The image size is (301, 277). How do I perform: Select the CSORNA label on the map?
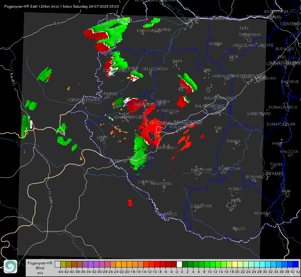[x=163, y=30]
